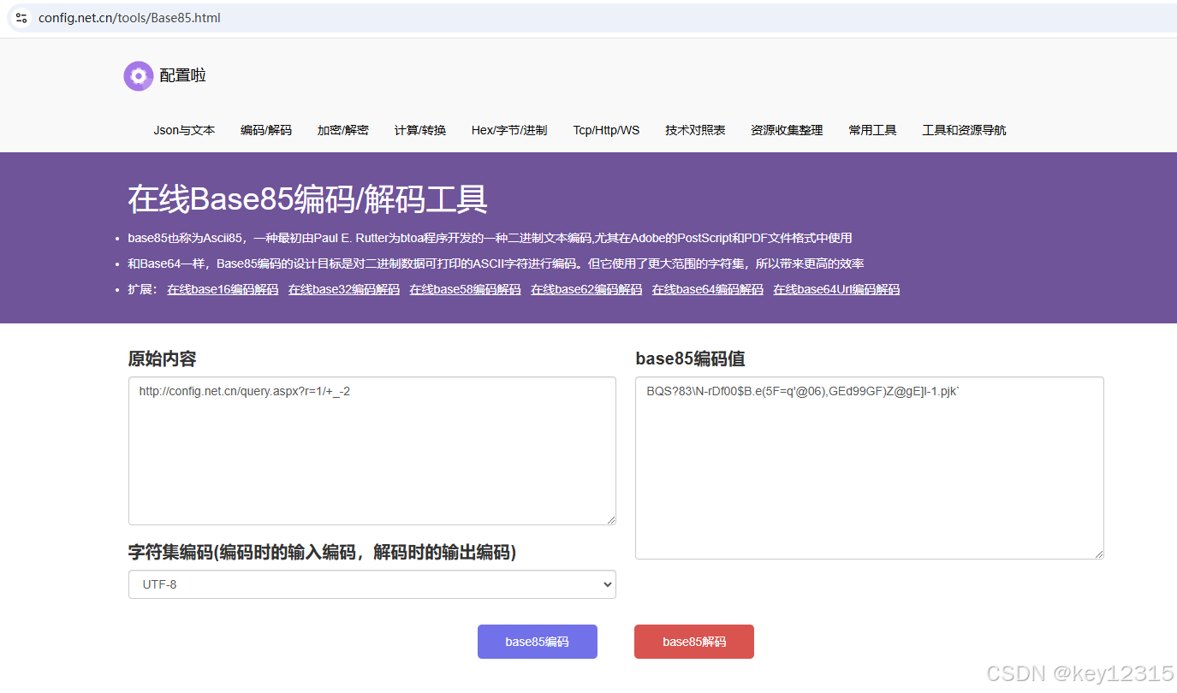
Task: Open the 技术对照表 menu
Action: [x=695, y=129]
